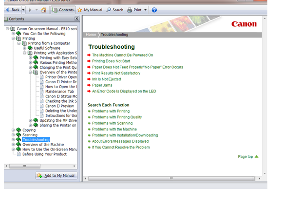
Task: Open Search from the toolbar
Action: [115, 10]
